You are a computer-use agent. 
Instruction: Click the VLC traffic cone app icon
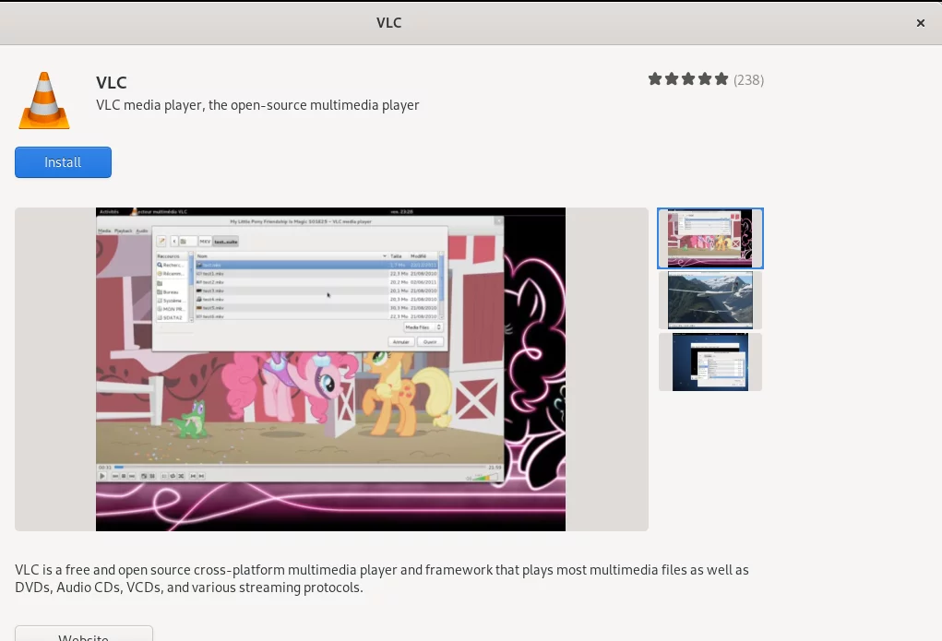click(x=44, y=101)
